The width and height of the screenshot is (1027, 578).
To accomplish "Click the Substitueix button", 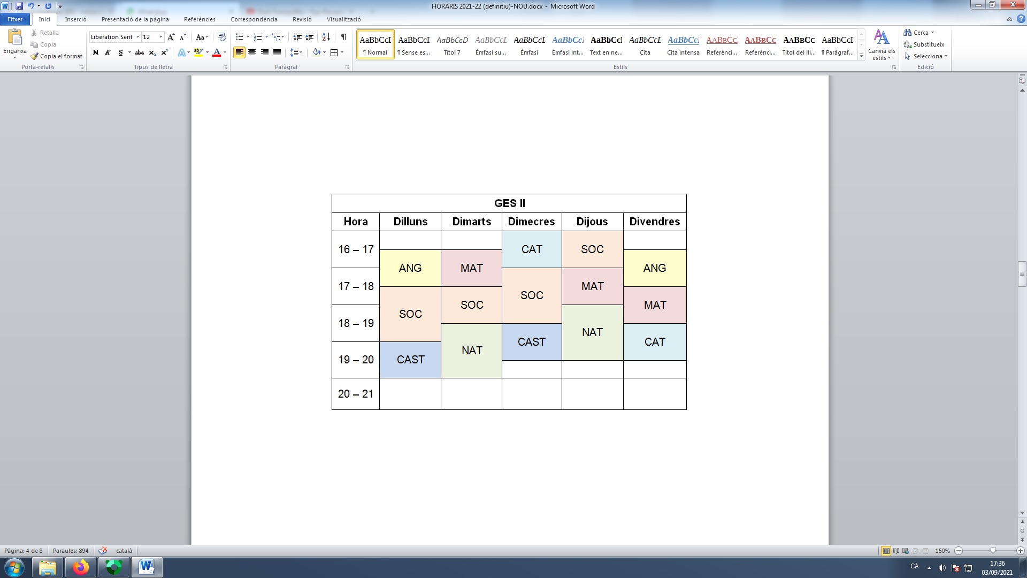I will [924, 44].
